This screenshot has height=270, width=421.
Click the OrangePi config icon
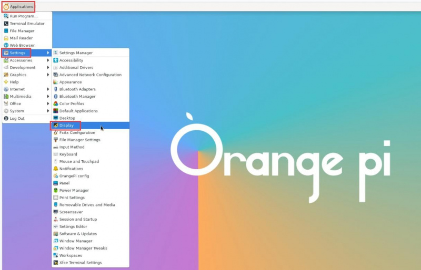(x=56, y=176)
